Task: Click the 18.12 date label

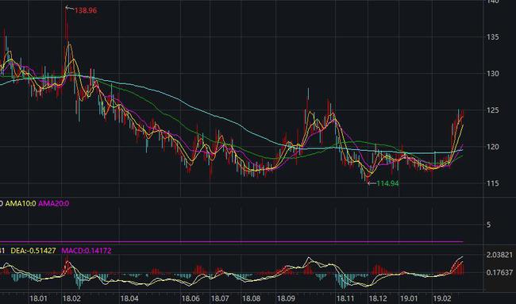Action: [378, 298]
